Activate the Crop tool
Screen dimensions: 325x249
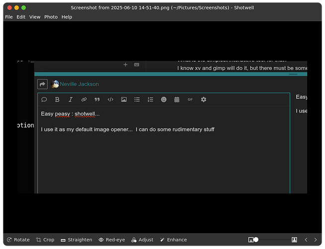pyautogui.click(x=45, y=240)
